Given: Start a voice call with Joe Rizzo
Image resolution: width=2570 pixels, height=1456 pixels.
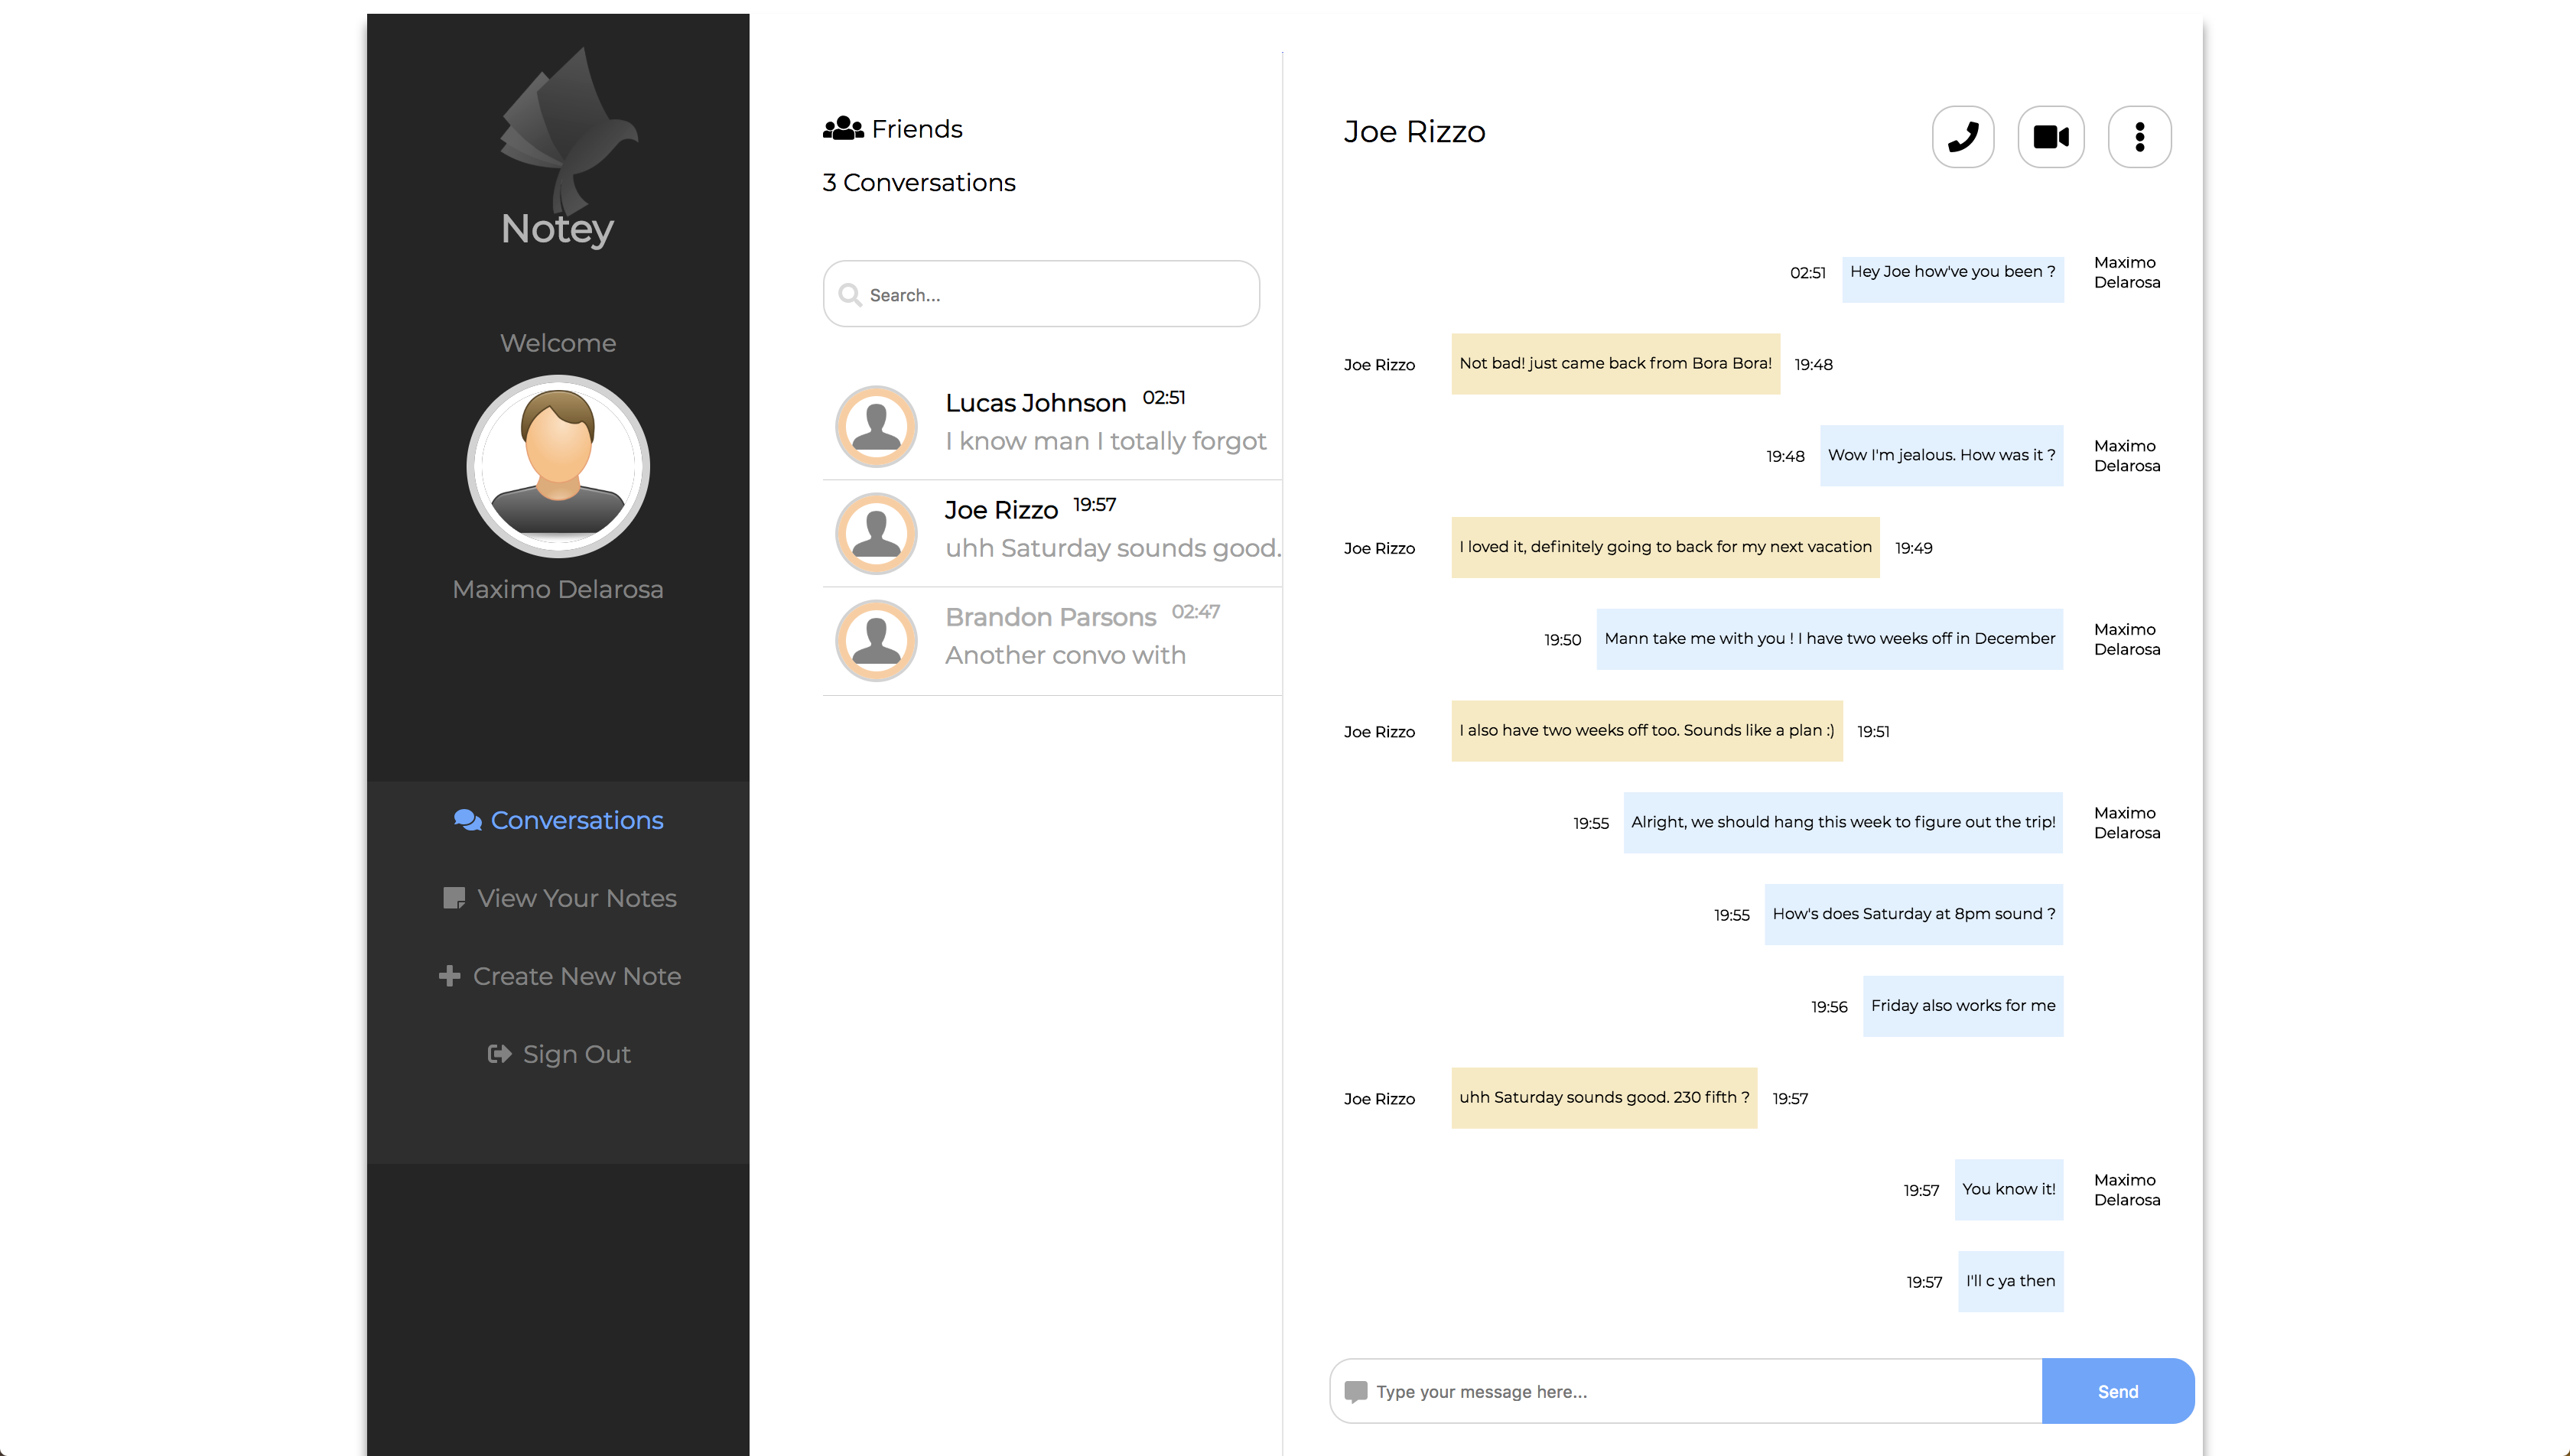Looking at the screenshot, I should (1962, 137).
